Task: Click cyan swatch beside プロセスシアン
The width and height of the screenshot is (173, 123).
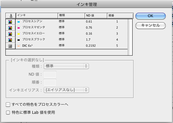Action: pyautogui.click(x=19, y=22)
